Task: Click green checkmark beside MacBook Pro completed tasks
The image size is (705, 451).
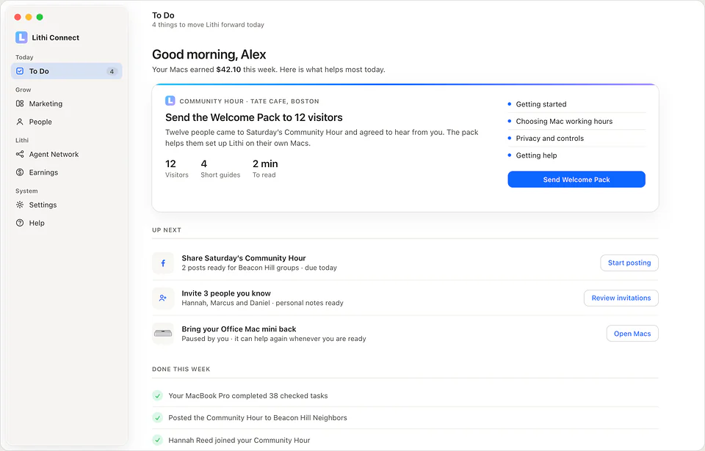Action: click(157, 396)
